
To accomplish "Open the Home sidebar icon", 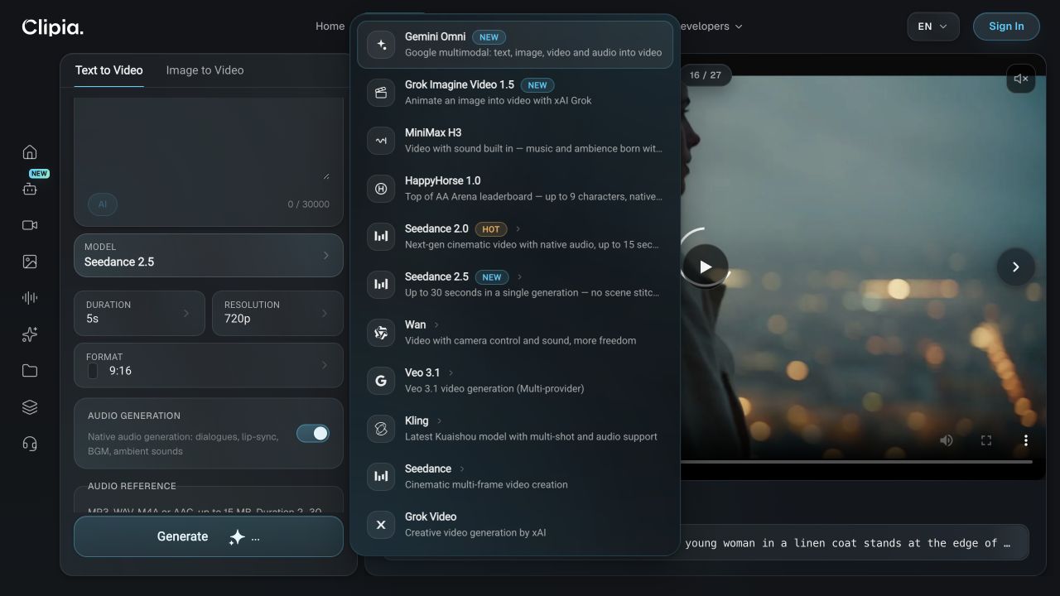I will pos(30,152).
